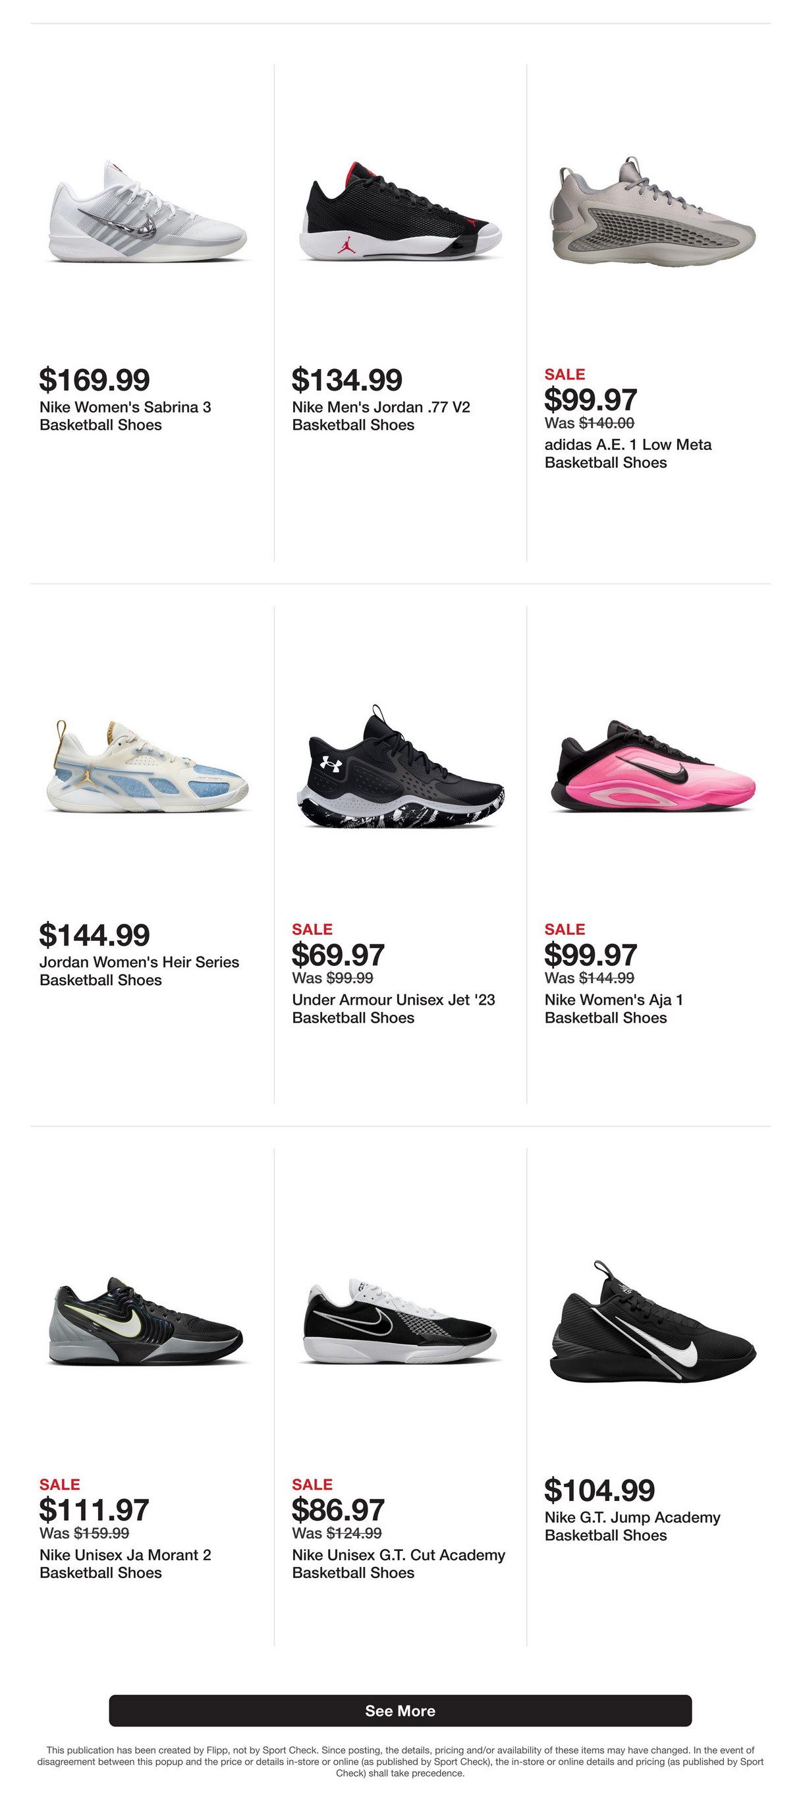Screen dimensions: 801x1812
Task: Select the grey adidas A.E. 1 Low shoe image
Action: (652, 211)
